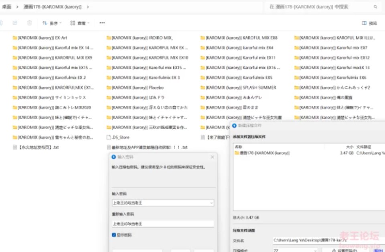Select the Karorful mix EX16 folder icon
The image size is (385, 252).
coord(203,68)
